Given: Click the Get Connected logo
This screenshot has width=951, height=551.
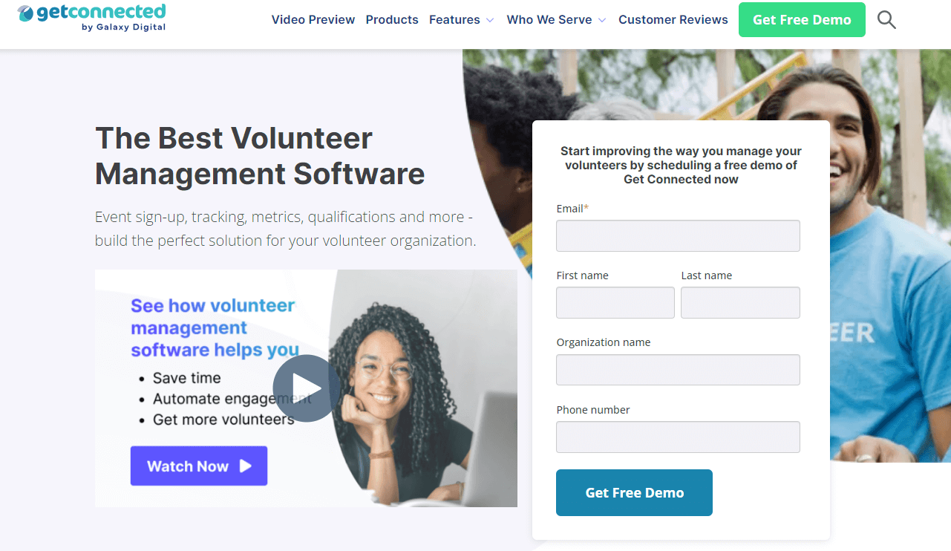Looking at the screenshot, I should 91,17.
